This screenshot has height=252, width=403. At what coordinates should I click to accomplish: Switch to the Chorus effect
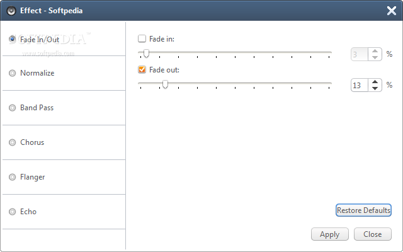pyautogui.click(x=13, y=142)
